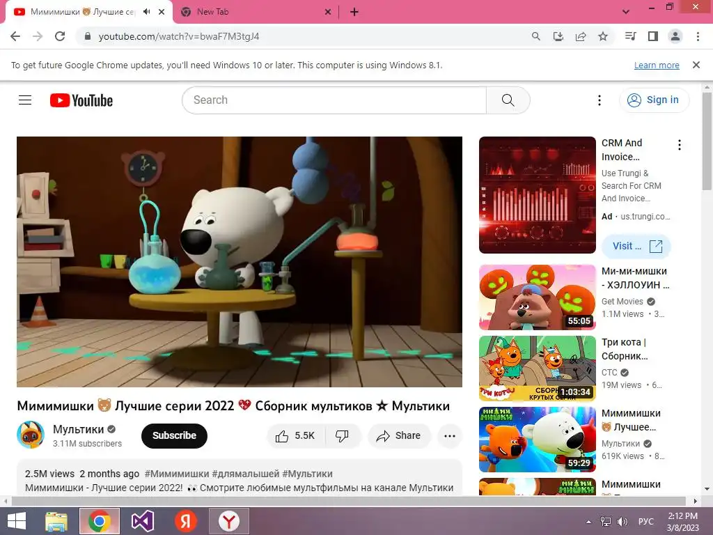Screen dimensions: 713x535
Task: Switch to the Мимимишки YouTube tab
Action: 82,12
